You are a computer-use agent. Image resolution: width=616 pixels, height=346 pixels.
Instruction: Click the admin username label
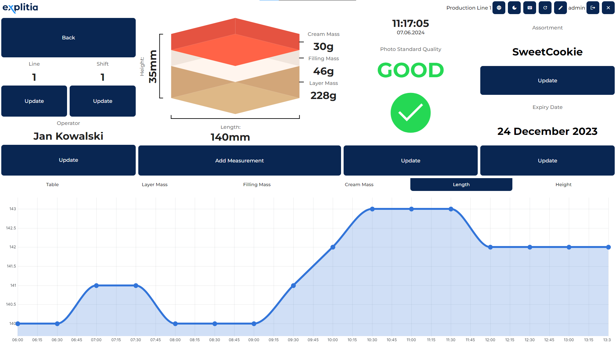point(577,8)
